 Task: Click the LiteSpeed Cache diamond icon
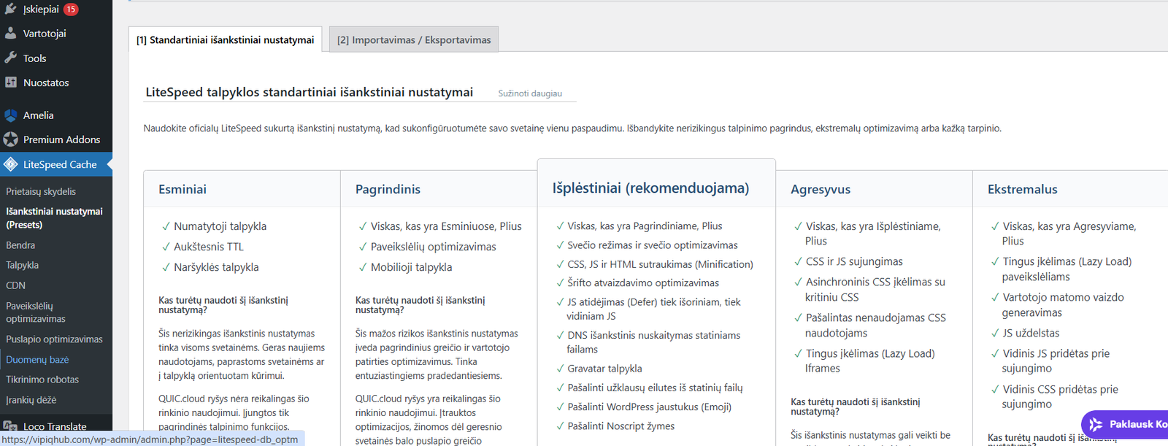tap(10, 165)
